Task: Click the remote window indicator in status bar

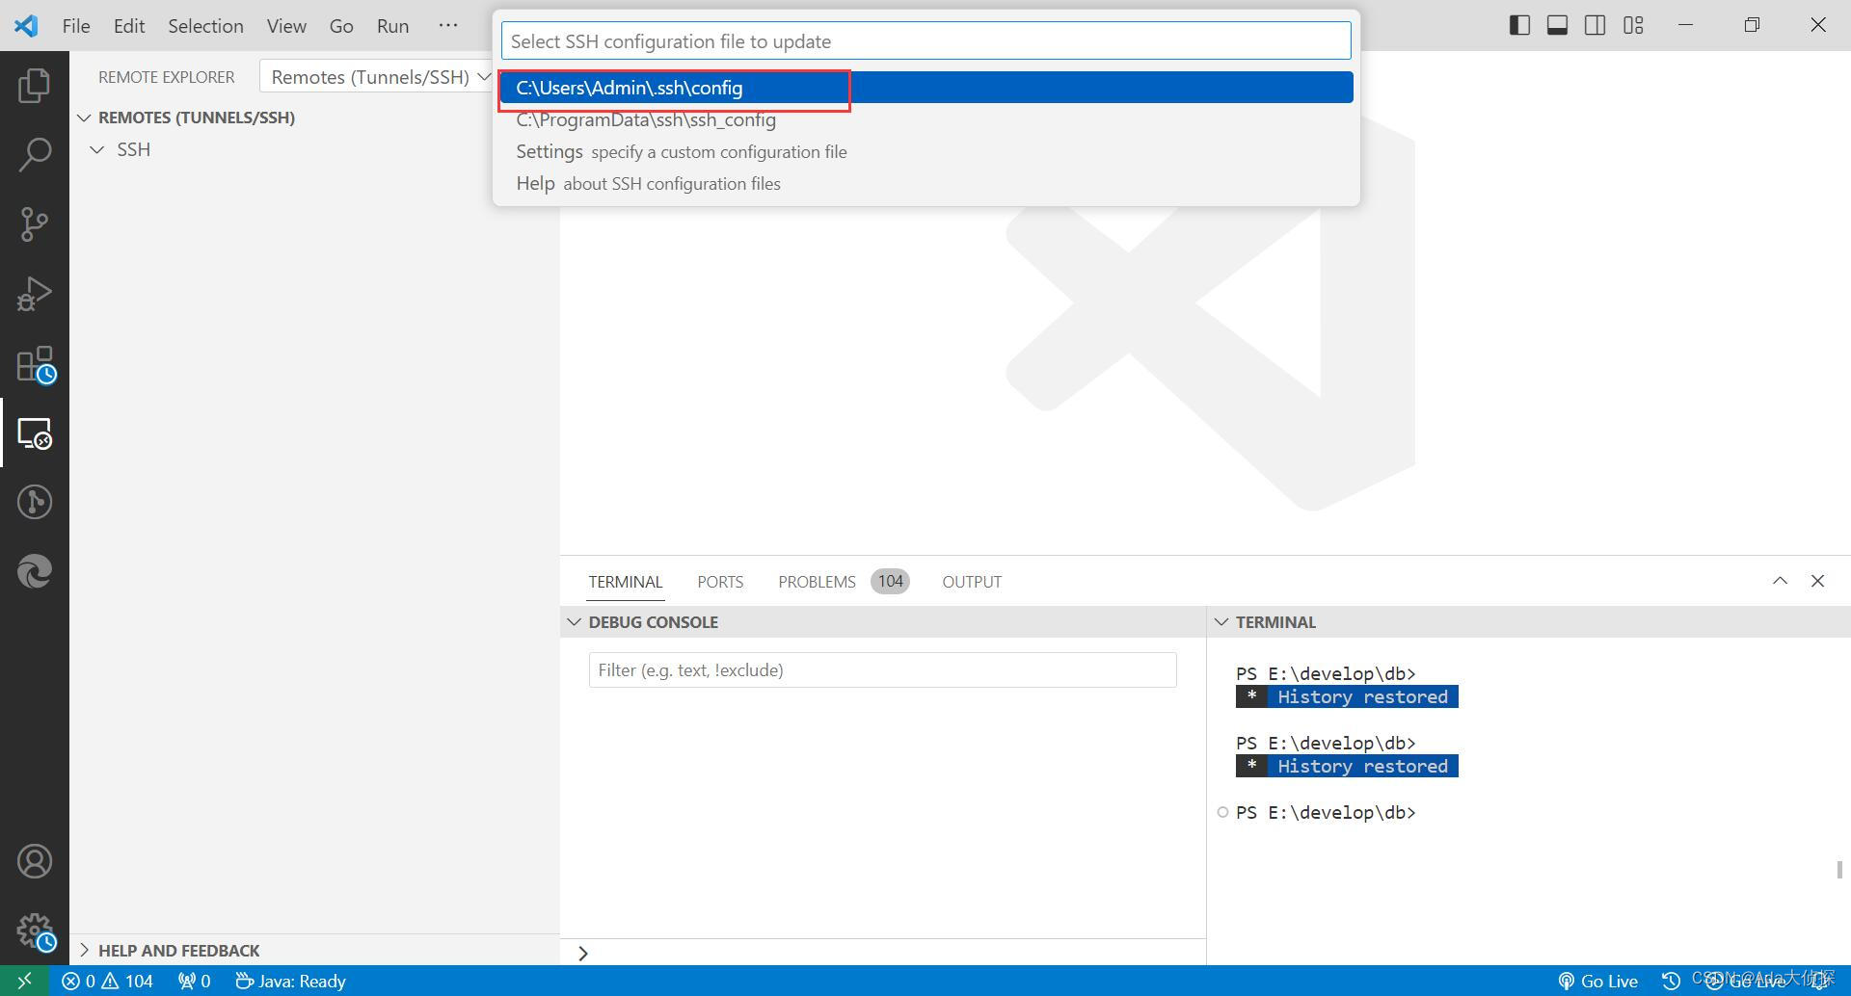Action: tap(25, 981)
